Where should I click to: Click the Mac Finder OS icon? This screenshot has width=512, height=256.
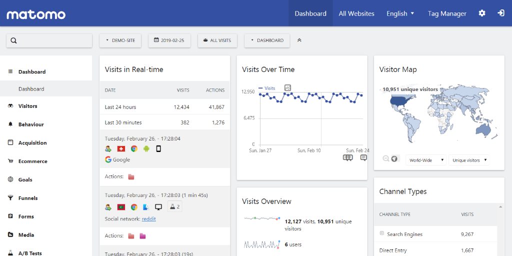pyautogui.click(x=146, y=207)
